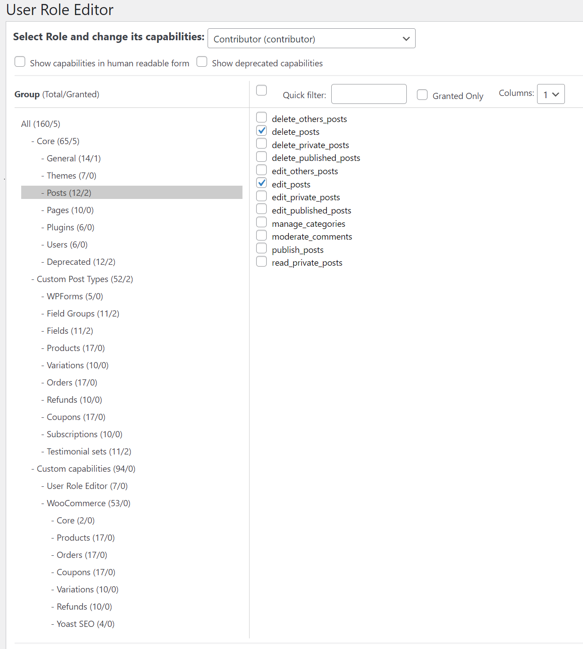Select the WPForms (5/0) group
The image size is (583, 649).
tap(75, 296)
